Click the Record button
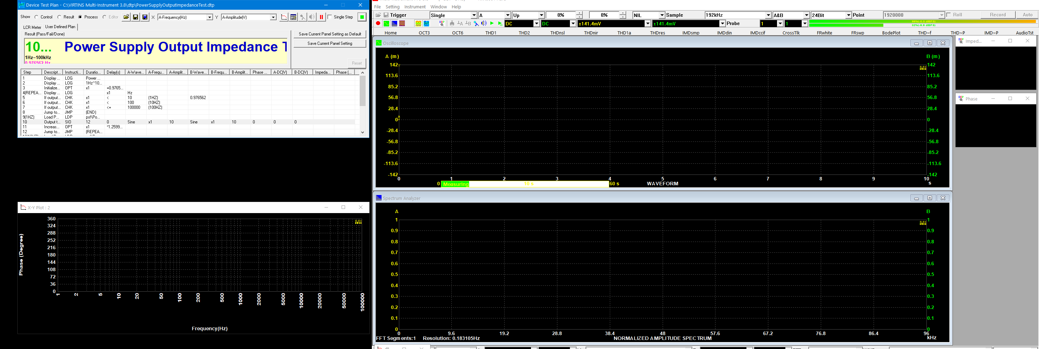The height and width of the screenshot is (349, 1039). click(998, 15)
